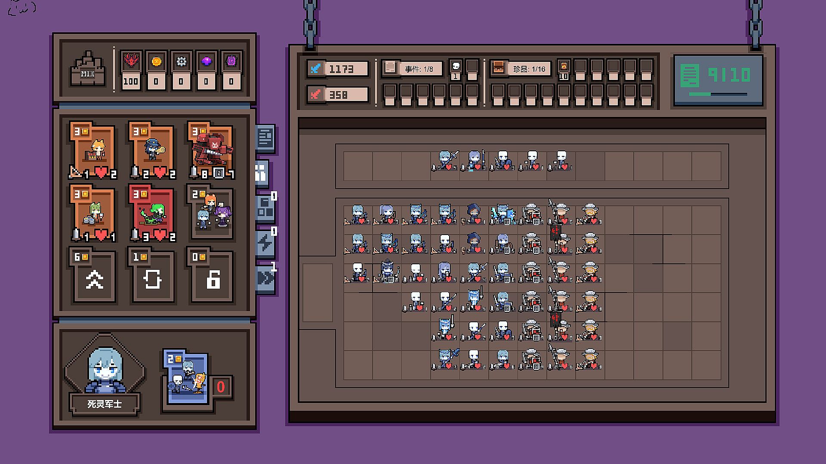Click the red demon mask resource icon
Viewport: 826px width, 464px height.
(130, 61)
